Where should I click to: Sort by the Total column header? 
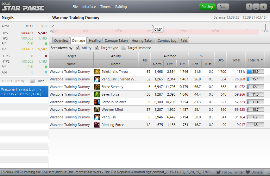(236, 60)
